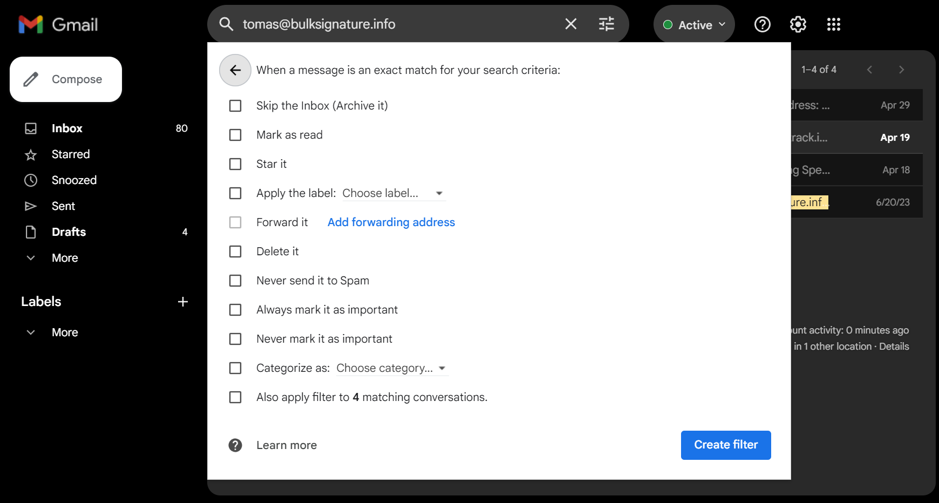Open the Google apps grid
The height and width of the screenshot is (503, 939).
pyautogui.click(x=833, y=24)
